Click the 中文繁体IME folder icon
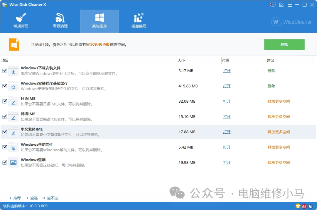The height and width of the screenshot is (210, 317). [13, 132]
